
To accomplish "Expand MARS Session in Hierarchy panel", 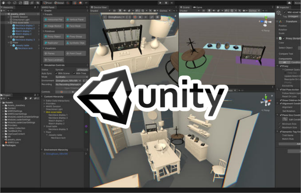I will [x=8, y=17].
